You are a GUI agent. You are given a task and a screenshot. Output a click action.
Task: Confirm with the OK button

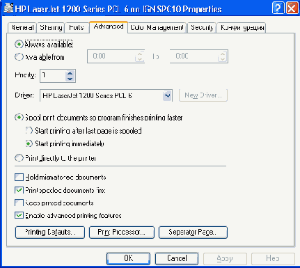(128, 258)
